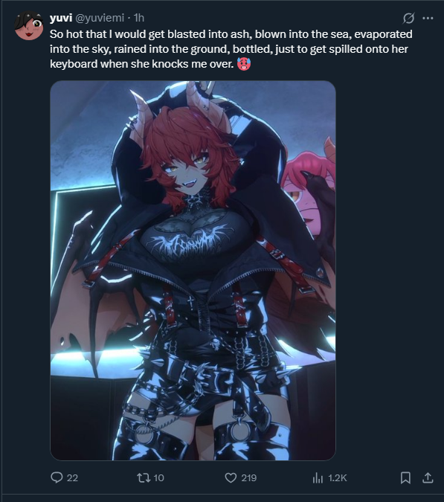Viewport: 444px width, 502px height.
Task: Click the reply count 22
Action: coord(72,478)
